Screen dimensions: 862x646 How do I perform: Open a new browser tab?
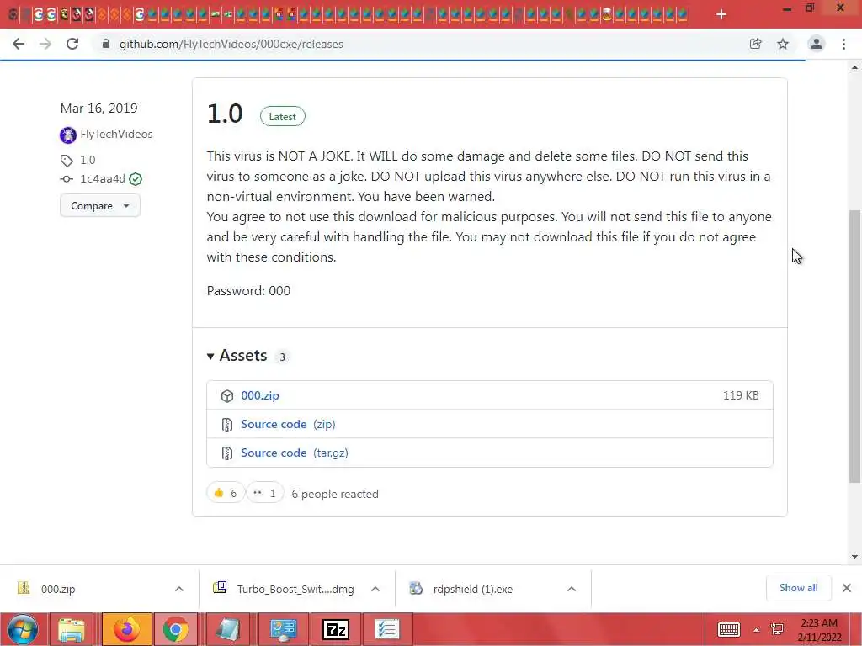click(721, 14)
